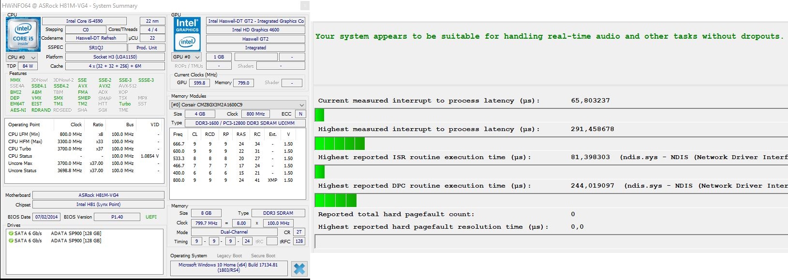The width and height of the screenshot is (788, 280).
Task: Click the current interrupt latency green bar
Action: pos(319,115)
